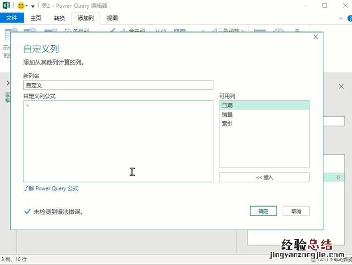The width and height of the screenshot is (352, 265).
Task: Confirm with the 确定 button
Action: (263, 211)
